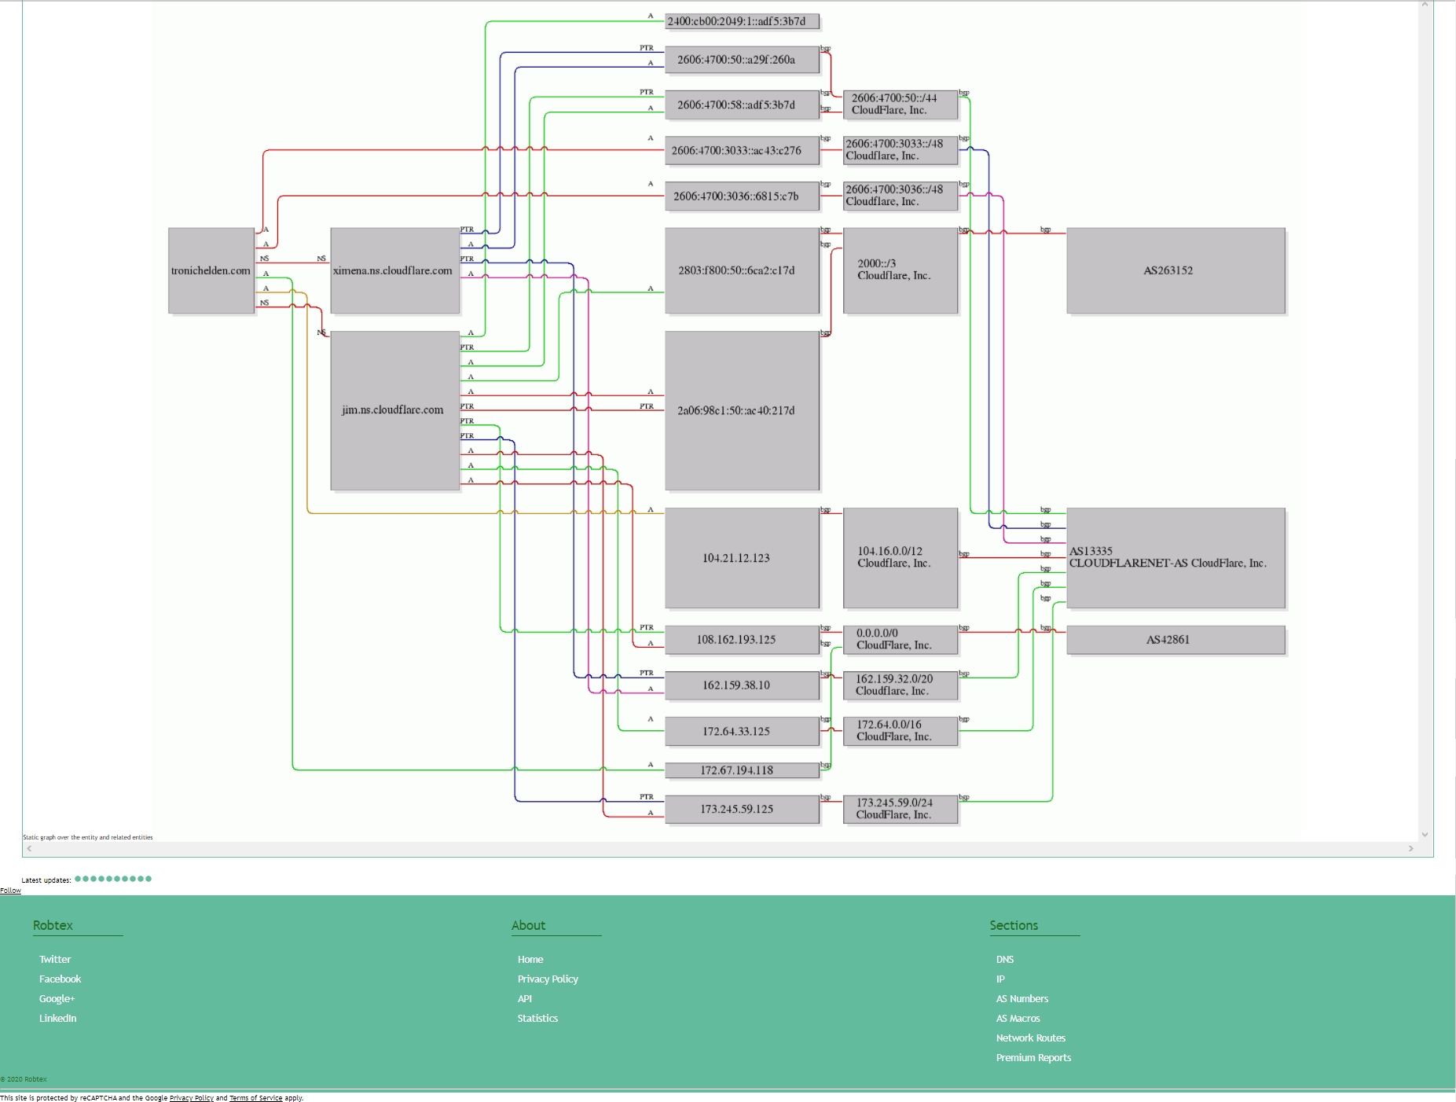Click the 2803:f800:50::6ca2:c17d node
The image size is (1456, 1102).
(742, 270)
